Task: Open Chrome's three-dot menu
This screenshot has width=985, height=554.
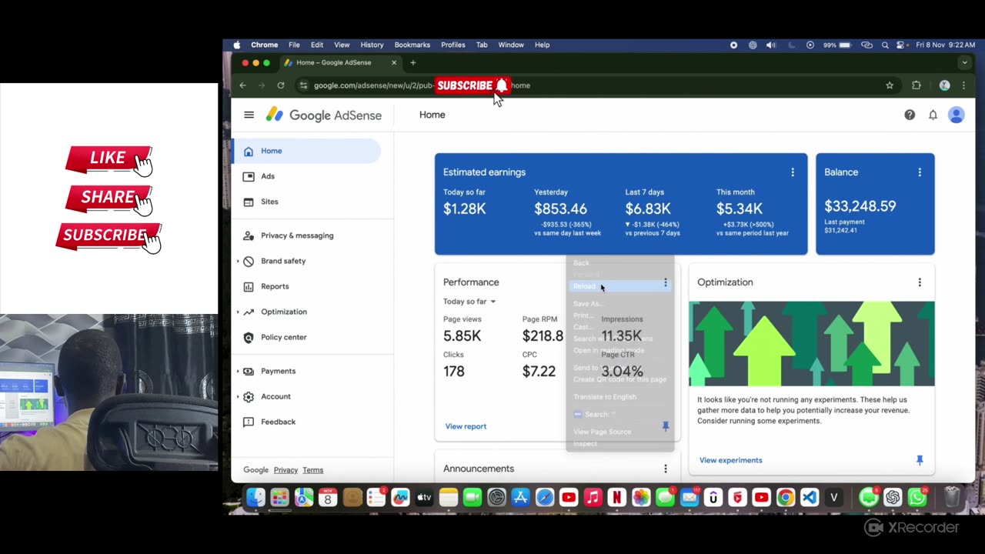Action: coord(963,85)
